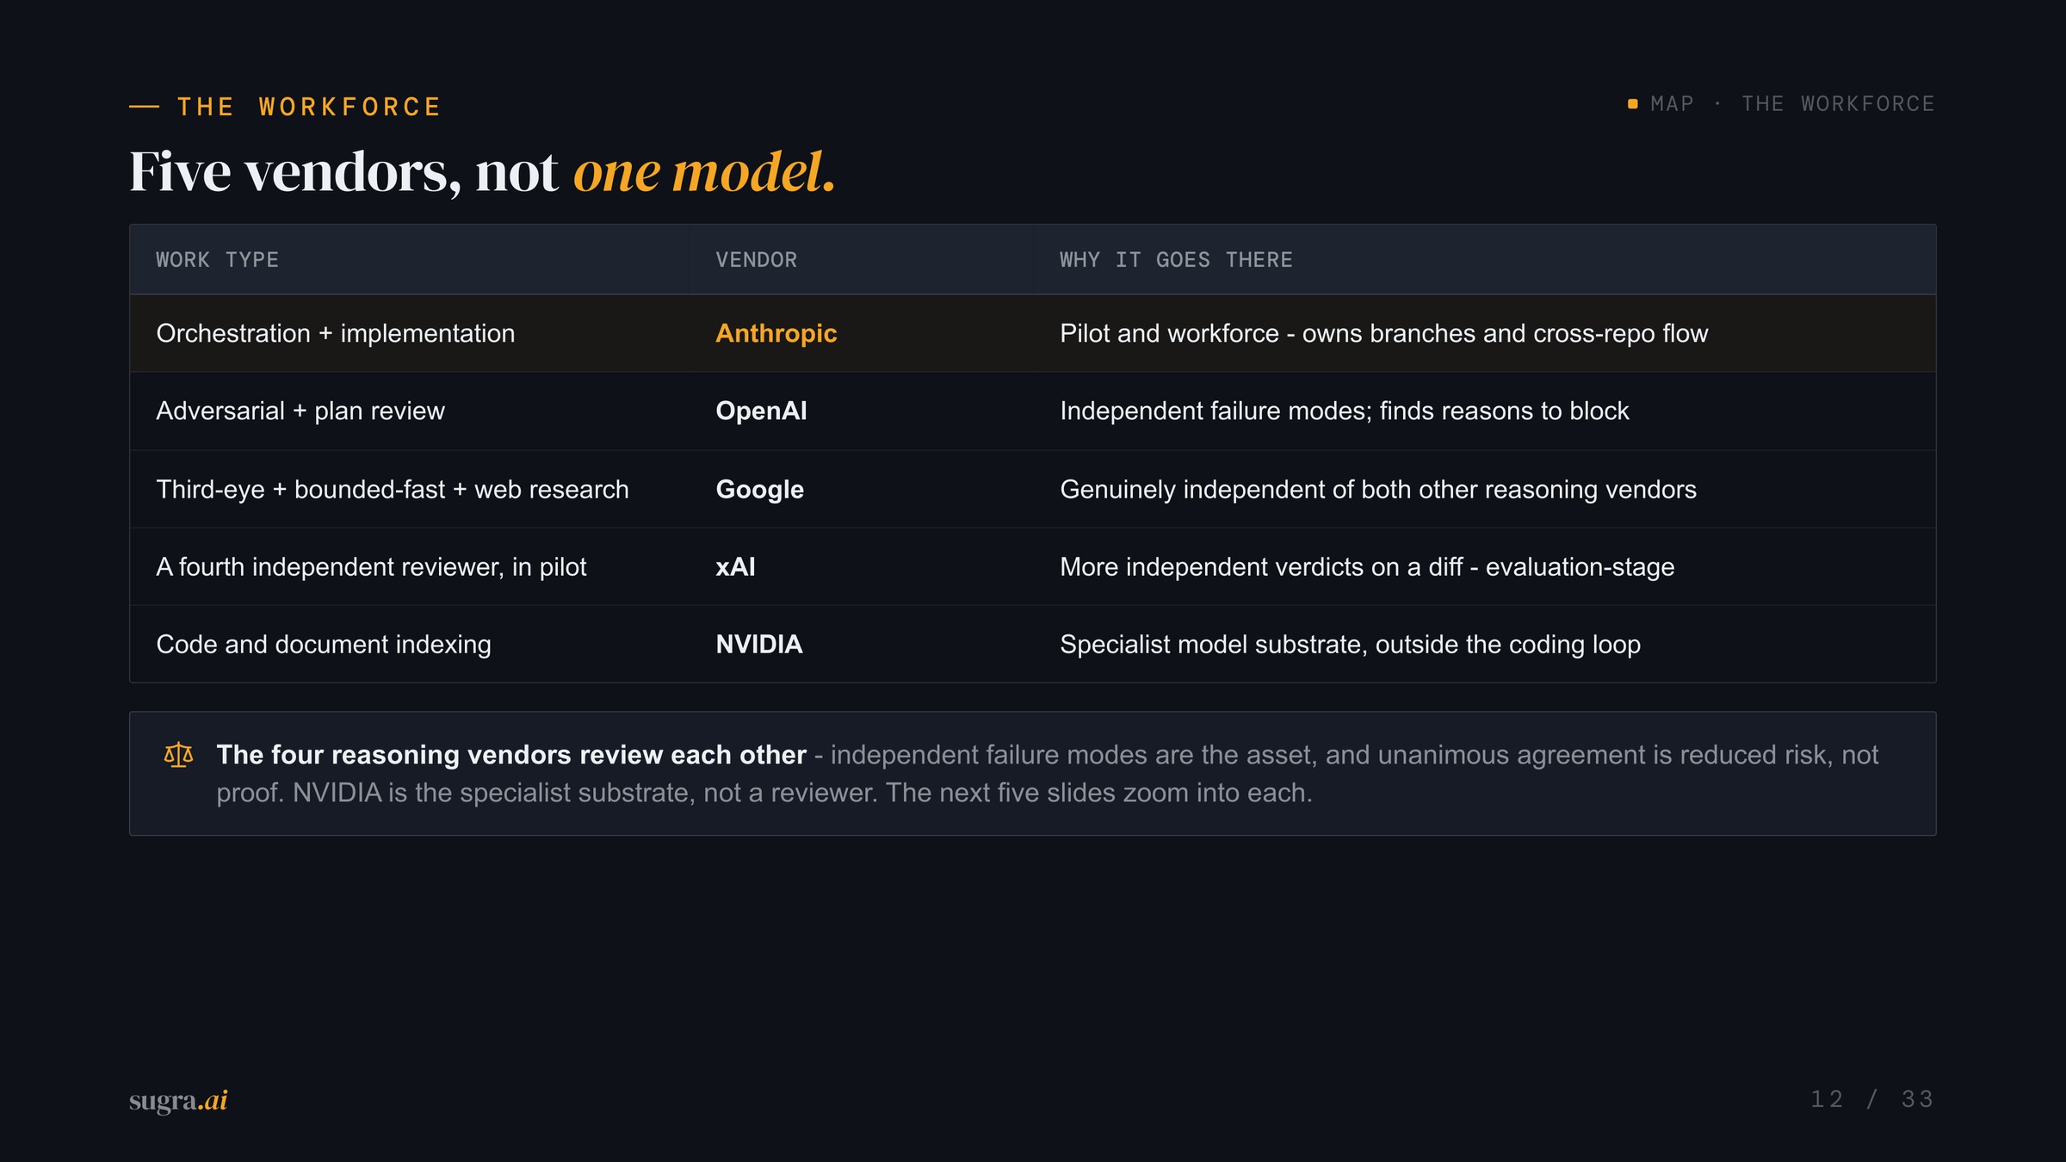2066x1162 pixels.
Task: Select the OpenAI vendor cell
Action: pos(861,411)
